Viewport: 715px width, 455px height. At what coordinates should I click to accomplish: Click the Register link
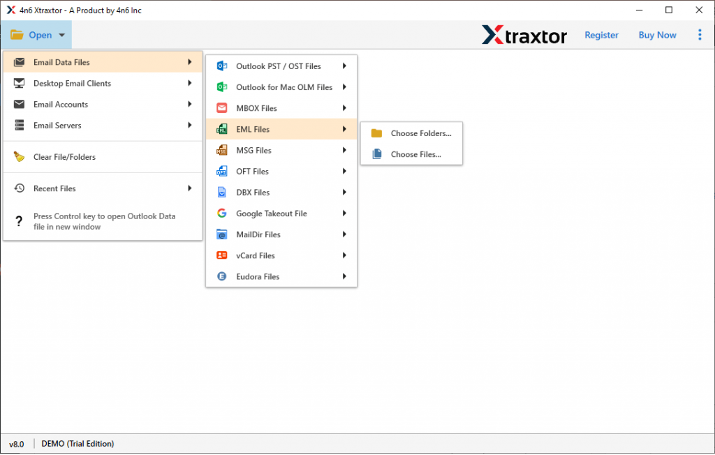tap(601, 35)
